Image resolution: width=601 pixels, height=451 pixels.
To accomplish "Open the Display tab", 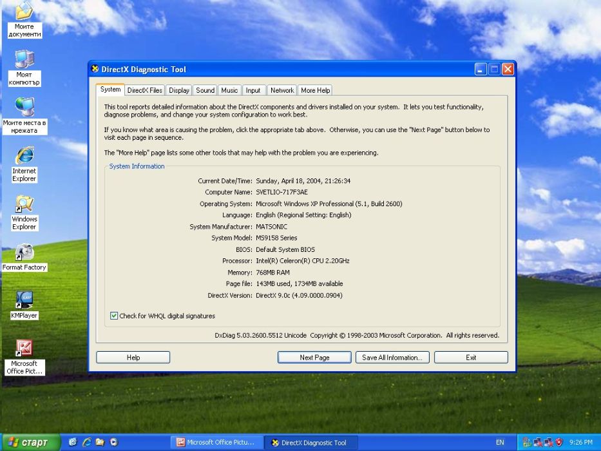I will pyautogui.click(x=179, y=90).
